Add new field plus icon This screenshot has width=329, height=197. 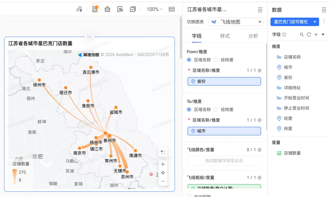point(316,35)
